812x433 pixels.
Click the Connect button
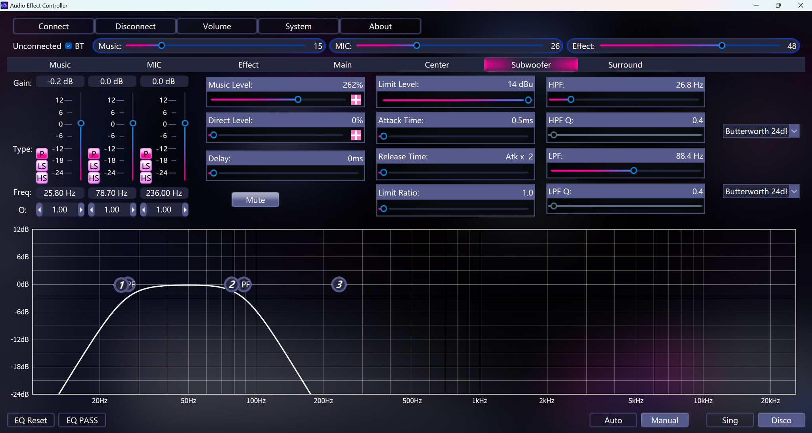tap(54, 26)
